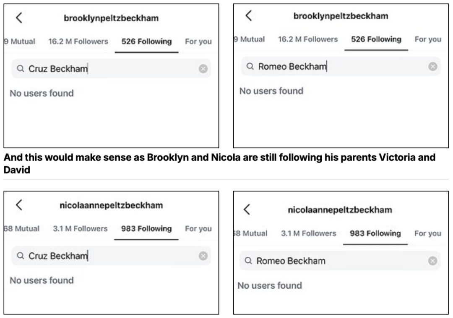Viewport: 453px width, 318px height.
Task: Click magnifier icon beside Romeo Beckham in nicolaannepeltzbeckham panel
Action: (x=248, y=261)
